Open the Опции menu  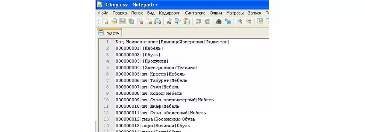point(216,13)
